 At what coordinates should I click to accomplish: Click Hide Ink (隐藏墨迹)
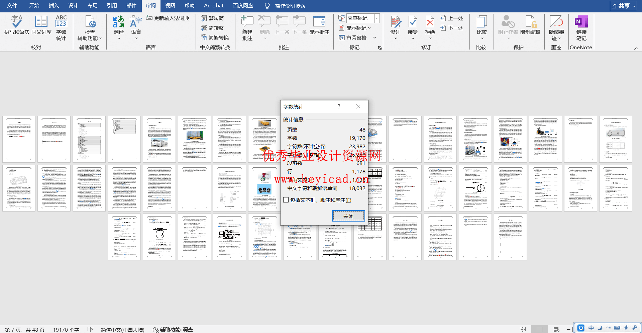pos(556,28)
